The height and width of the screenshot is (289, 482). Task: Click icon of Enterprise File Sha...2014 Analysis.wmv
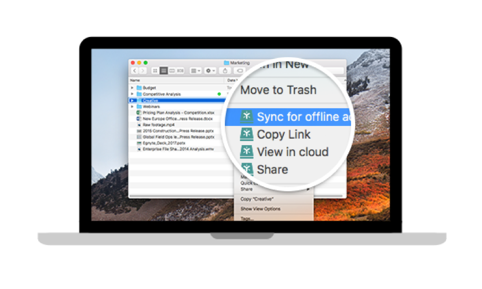pyautogui.click(x=139, y=149)
